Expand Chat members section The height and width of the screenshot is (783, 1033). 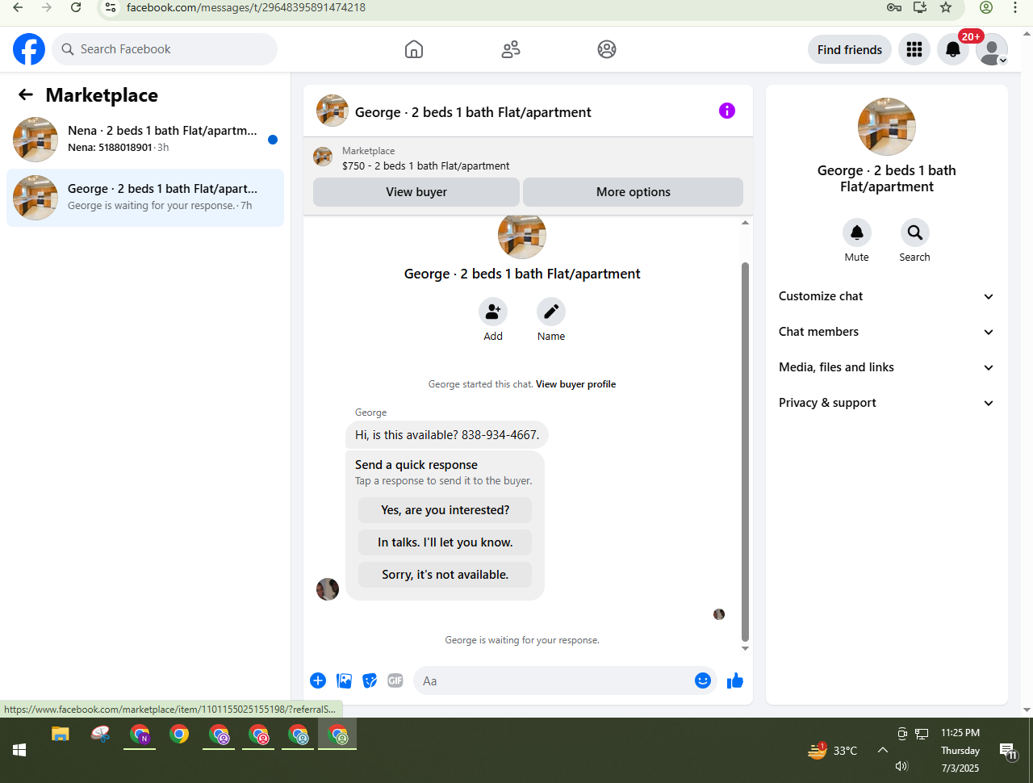click(x=887, y=332)
